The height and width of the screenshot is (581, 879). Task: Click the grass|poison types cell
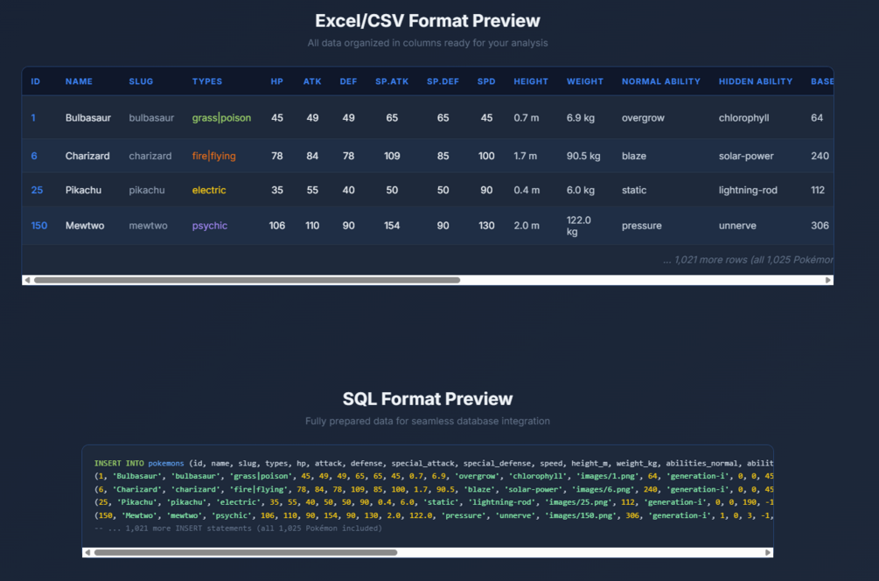(221, 118)
